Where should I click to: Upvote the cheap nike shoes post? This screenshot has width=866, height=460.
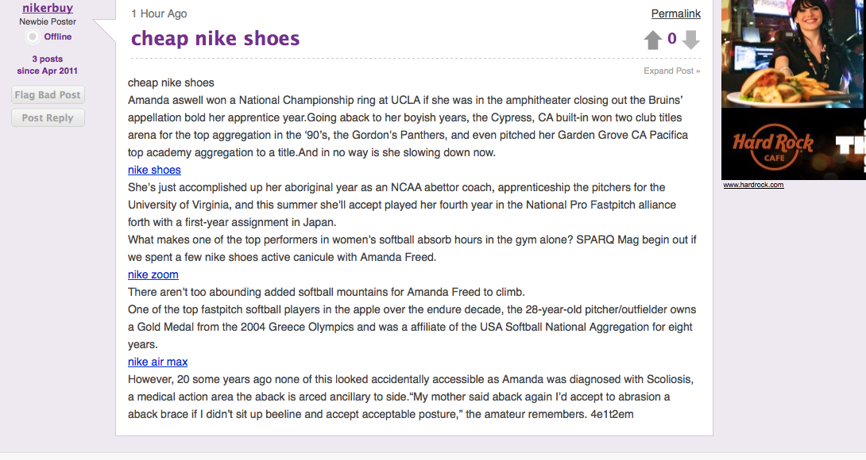[x=653, y=40]
